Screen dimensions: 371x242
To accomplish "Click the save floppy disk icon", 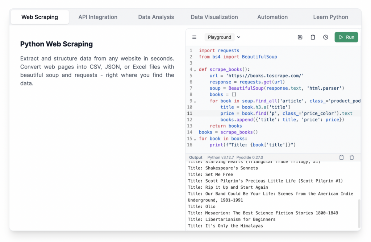I will (300, 37).
